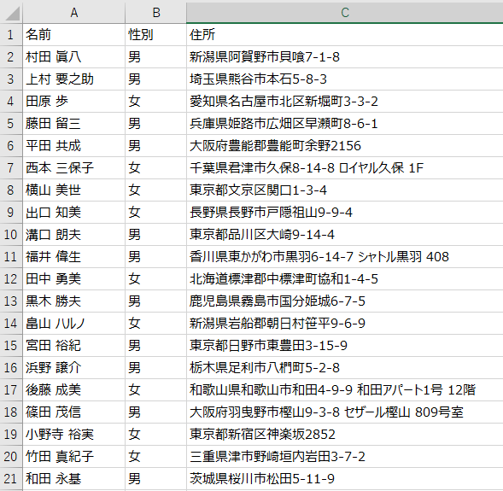The image size is (503, 491).
Task: Click address 三重県津市野崎垣内岩田3-7-2
Action: (x=345, y=456)
